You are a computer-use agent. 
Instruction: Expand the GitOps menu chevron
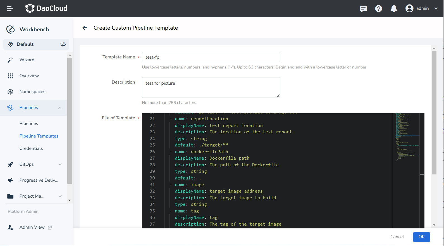coord(60,164)
